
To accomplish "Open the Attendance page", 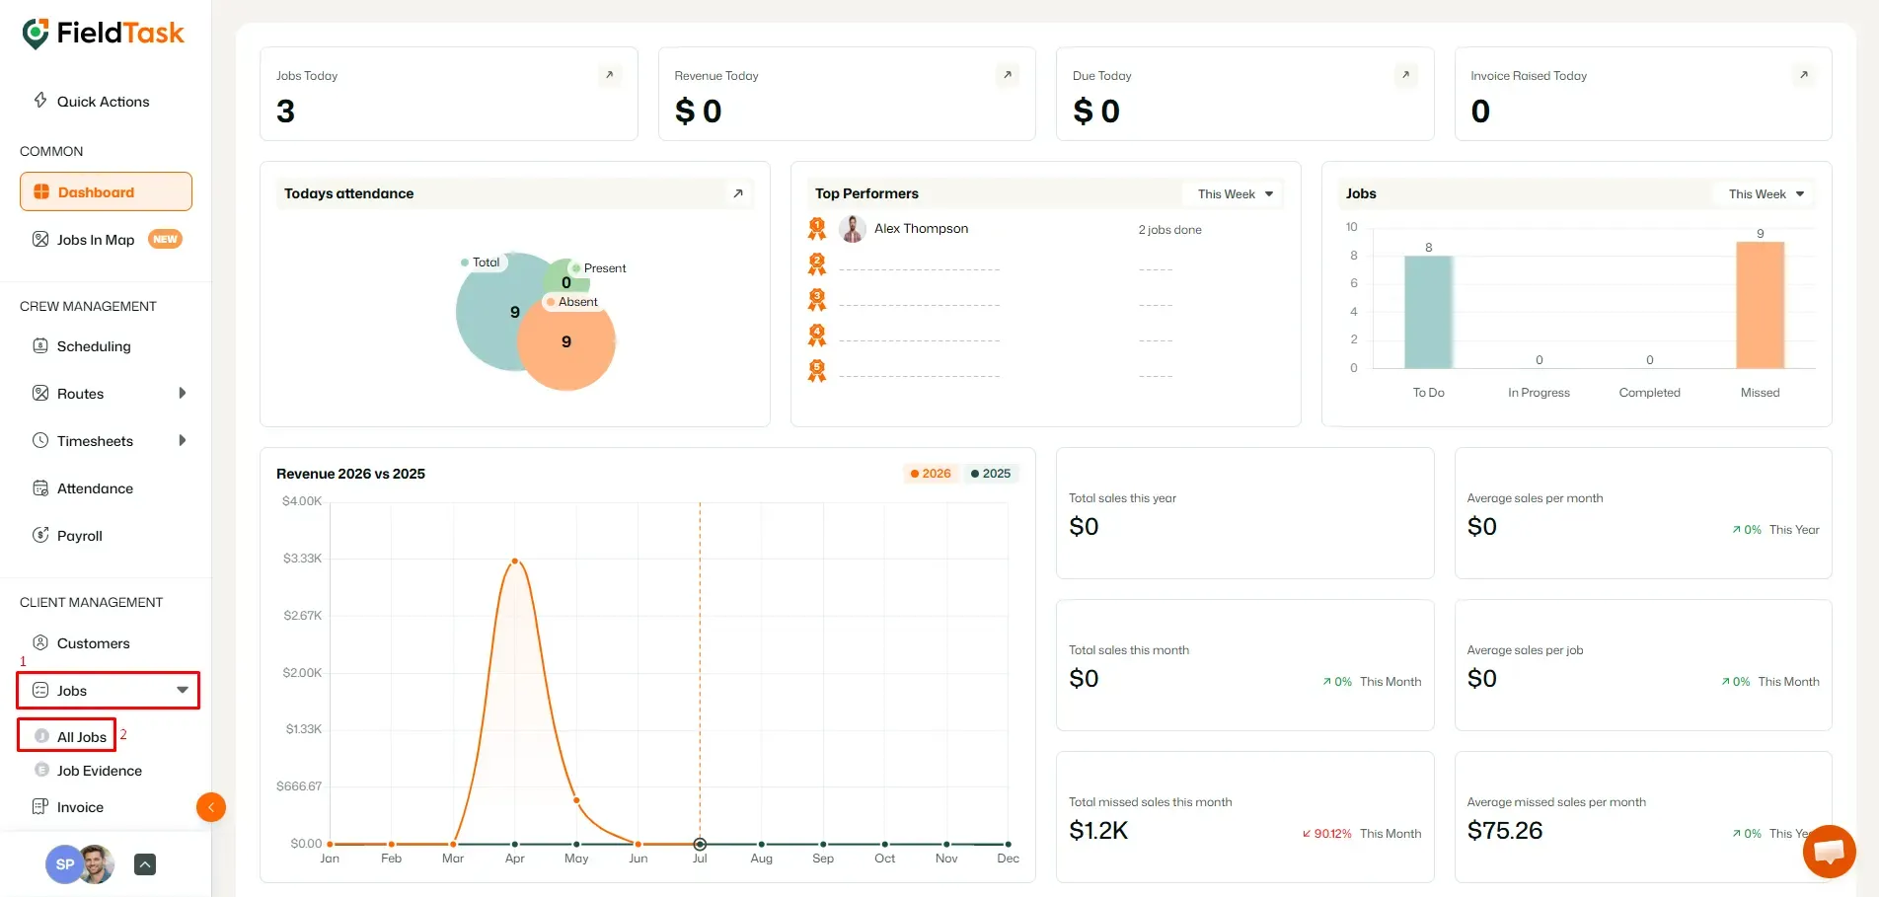I will coord(95,488).
